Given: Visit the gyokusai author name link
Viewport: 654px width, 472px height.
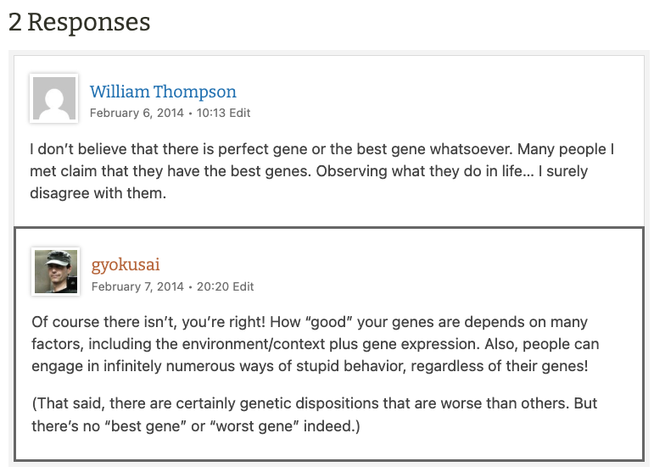Looking at the screenshot, I should click(126, 264).
